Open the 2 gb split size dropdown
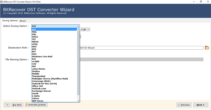This screenshot has height=110, width=211. pyautogui.click(x=85, y=29)
